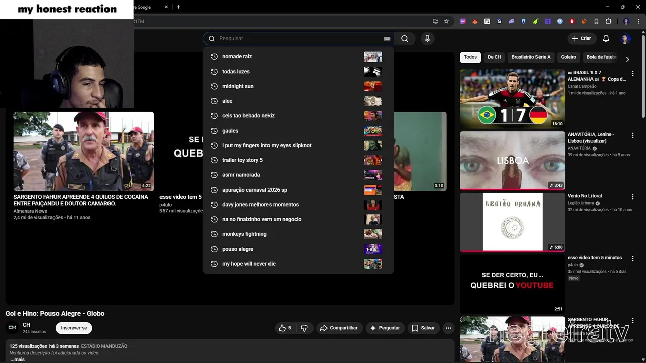Viewport: 646px width, 363px height.
Task: Select the Bola de futebol chip
Action: click(602, 57)
